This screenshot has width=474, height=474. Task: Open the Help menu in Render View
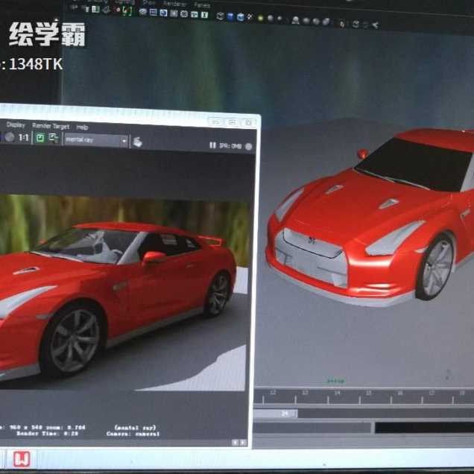point(82,127)
